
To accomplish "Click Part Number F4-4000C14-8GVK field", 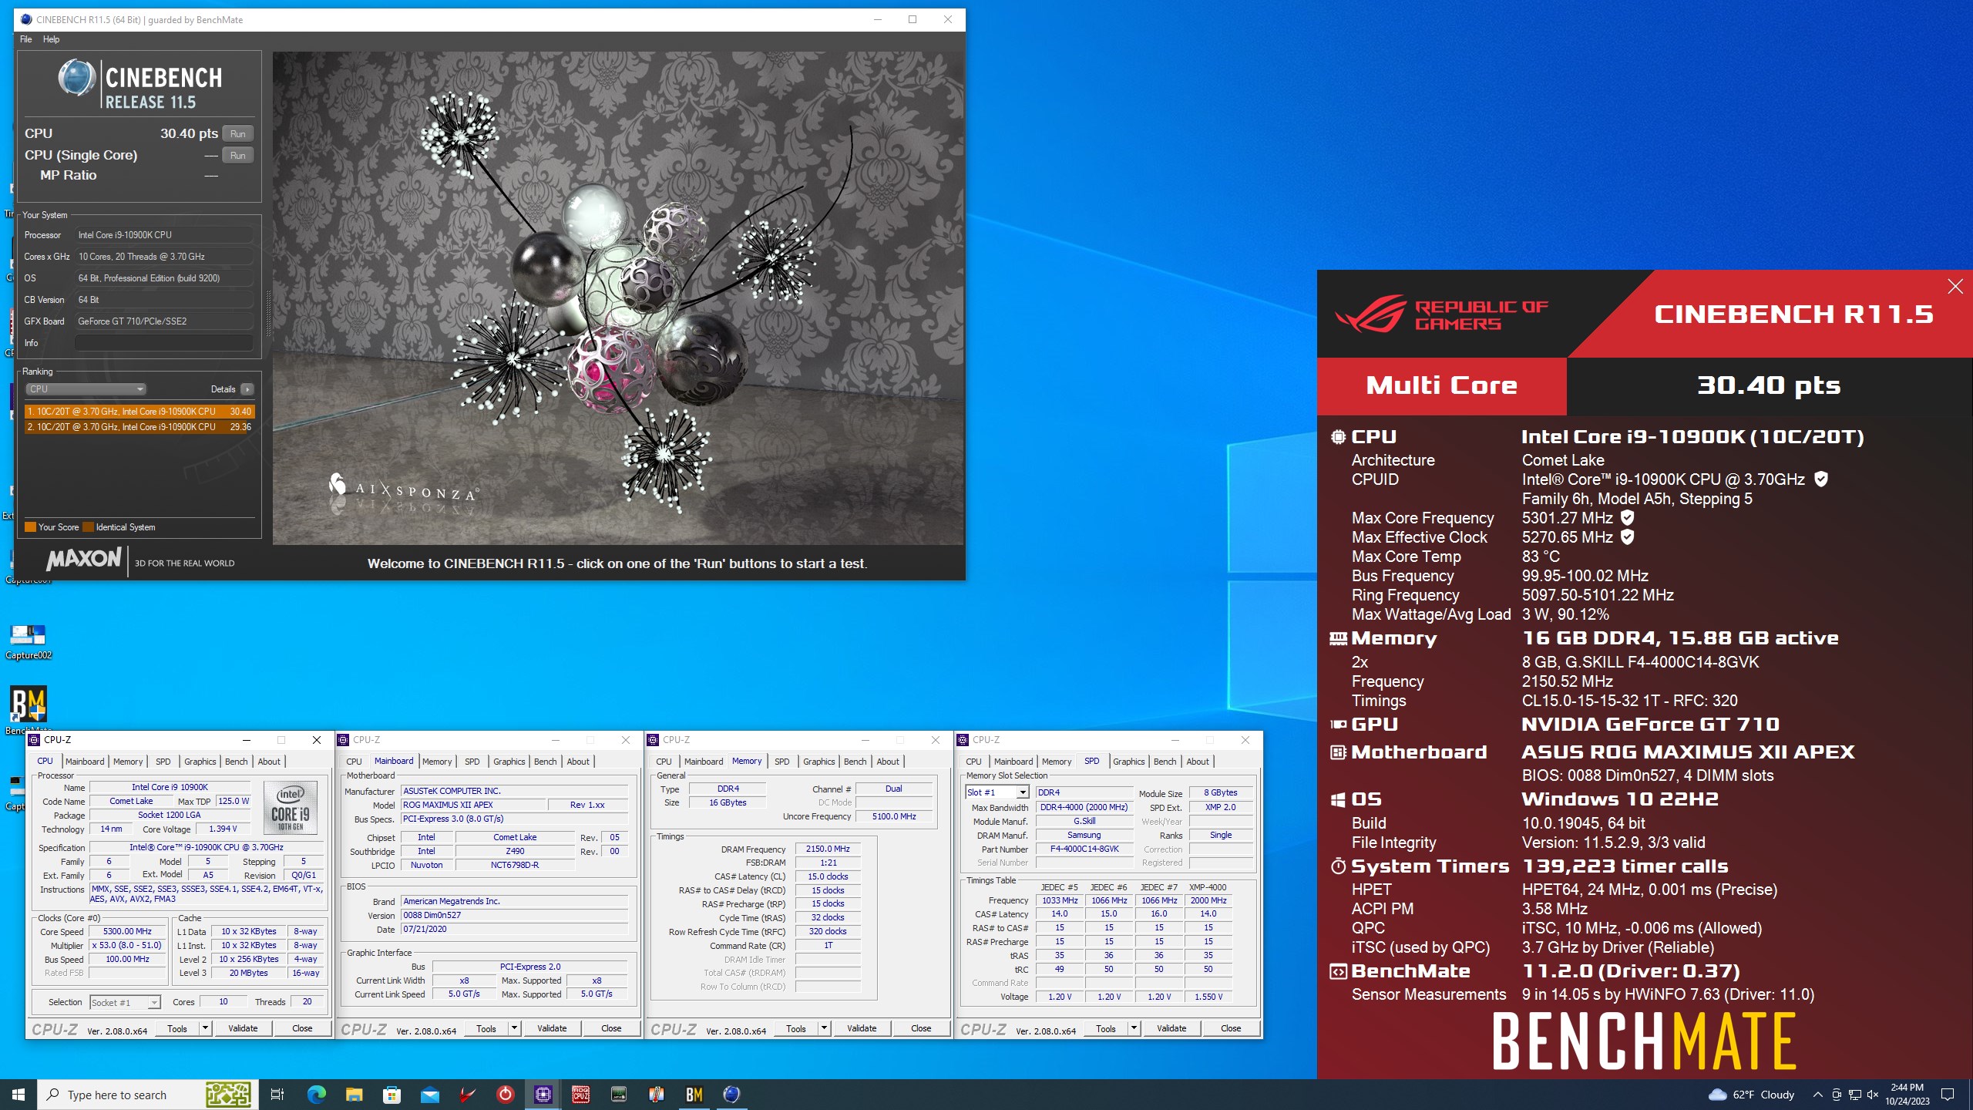I will (1084, 849).
